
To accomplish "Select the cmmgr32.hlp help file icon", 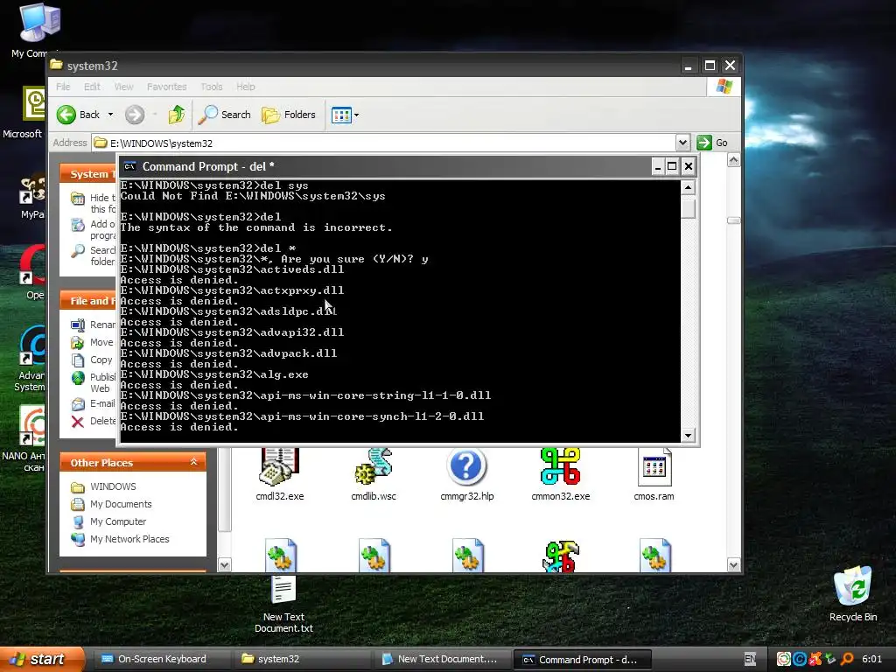I will click(x=467, y=467).
